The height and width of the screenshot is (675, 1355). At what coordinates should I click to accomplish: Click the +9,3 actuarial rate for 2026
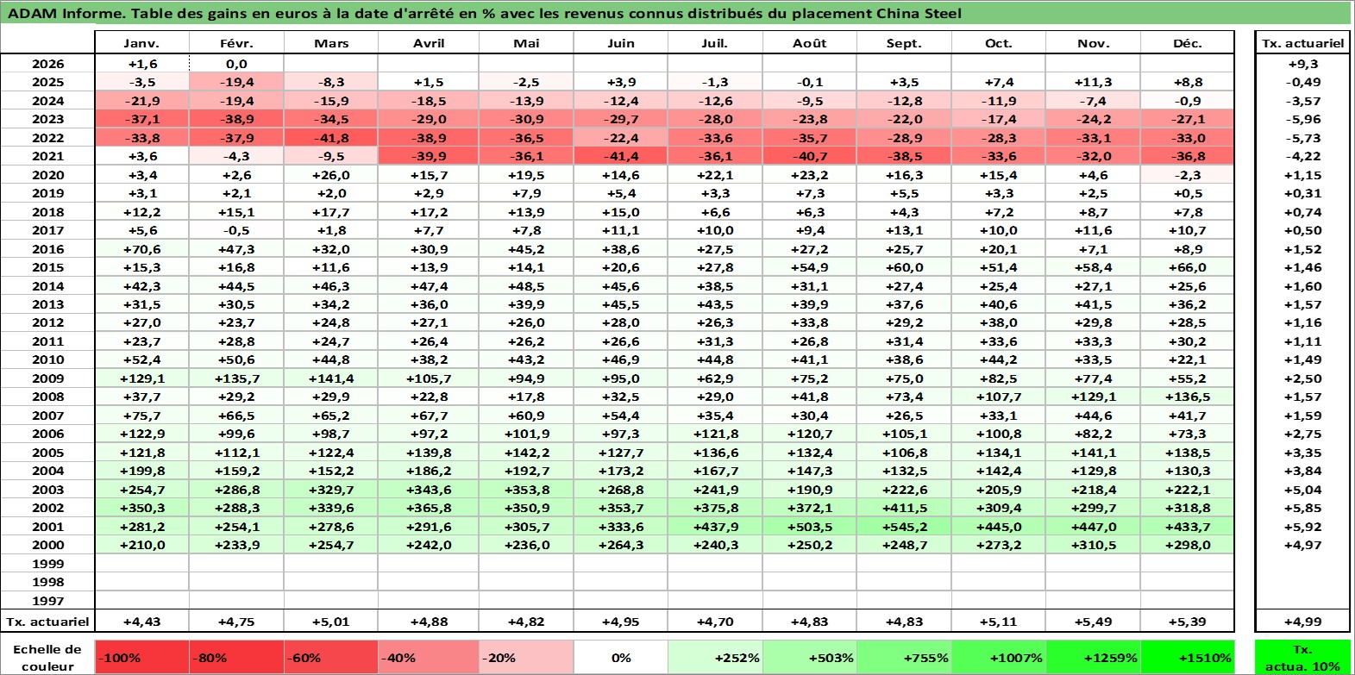[x=1302, y=64]
